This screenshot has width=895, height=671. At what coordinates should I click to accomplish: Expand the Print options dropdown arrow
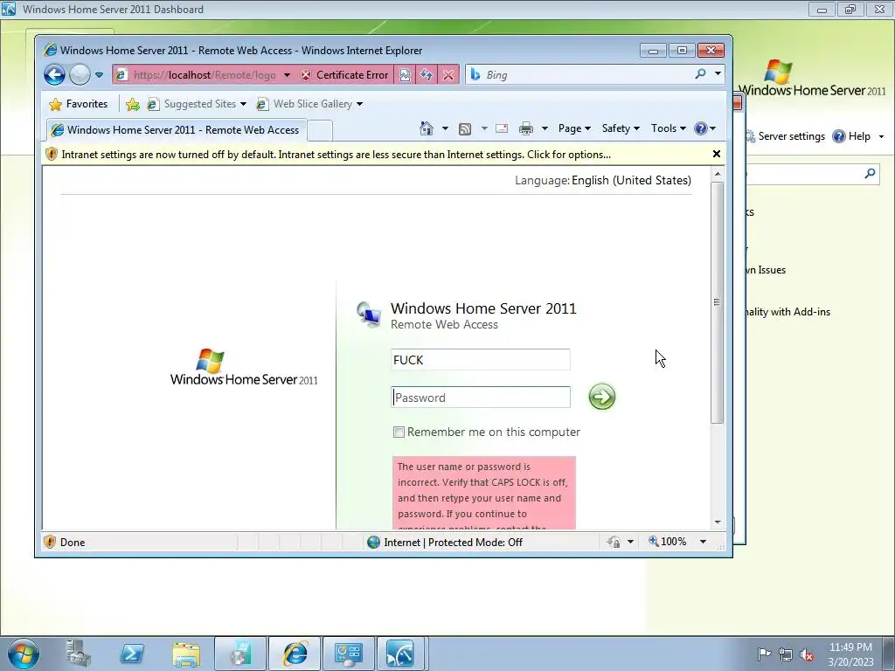(x=545, y=128)
